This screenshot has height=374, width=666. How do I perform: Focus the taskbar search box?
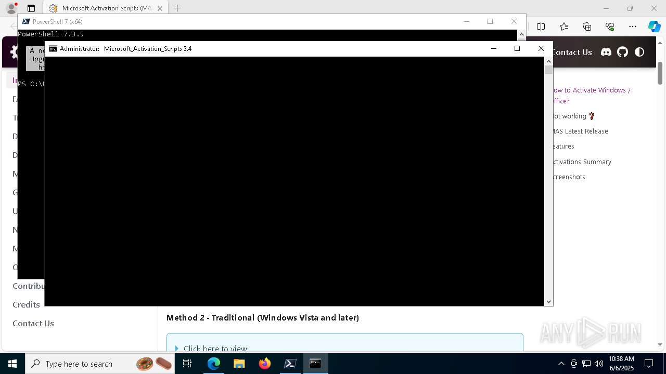coord(100,364)
